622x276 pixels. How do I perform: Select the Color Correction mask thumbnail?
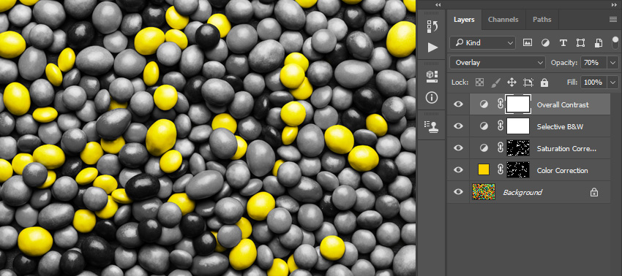[x=518, y=170]
